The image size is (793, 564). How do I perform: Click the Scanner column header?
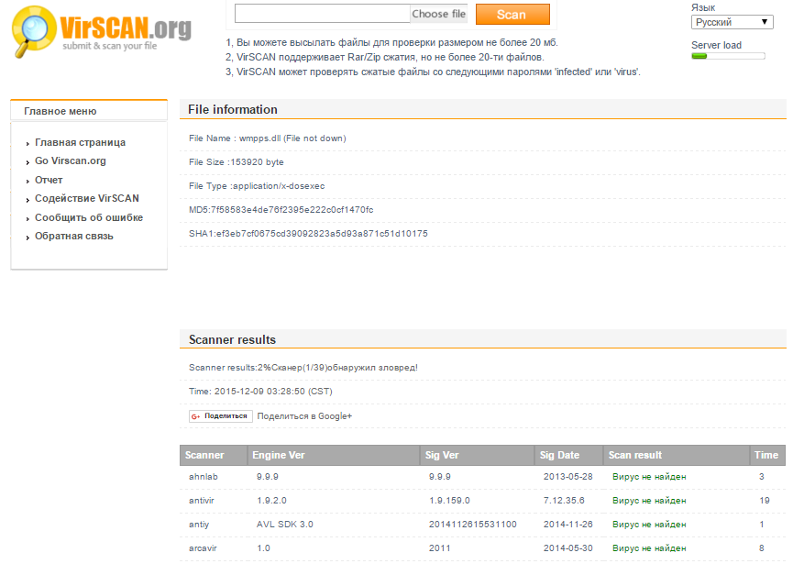click(204, 455)
